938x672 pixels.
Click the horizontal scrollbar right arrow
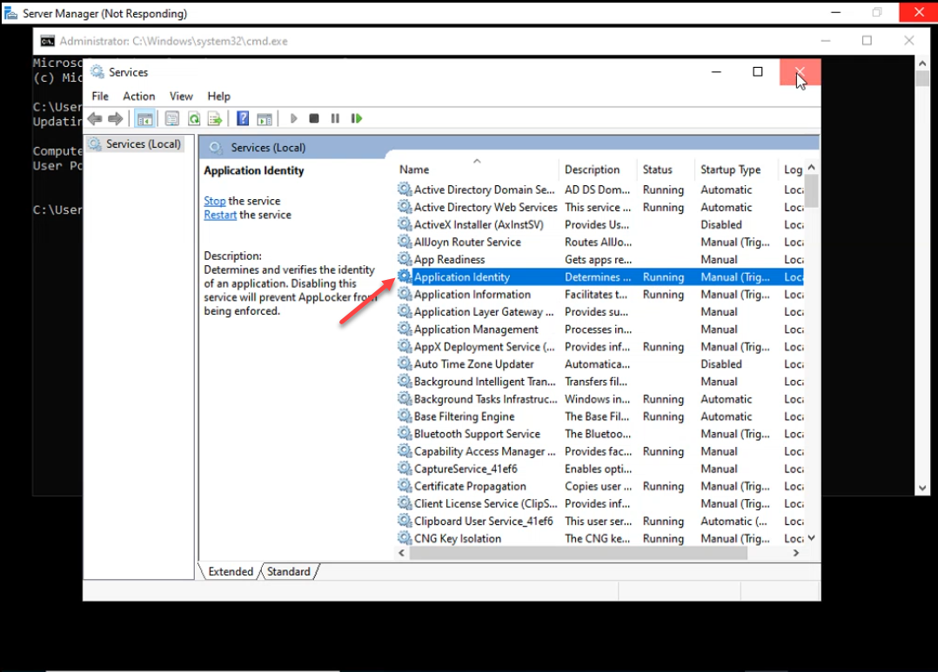(x=795, y=553)
